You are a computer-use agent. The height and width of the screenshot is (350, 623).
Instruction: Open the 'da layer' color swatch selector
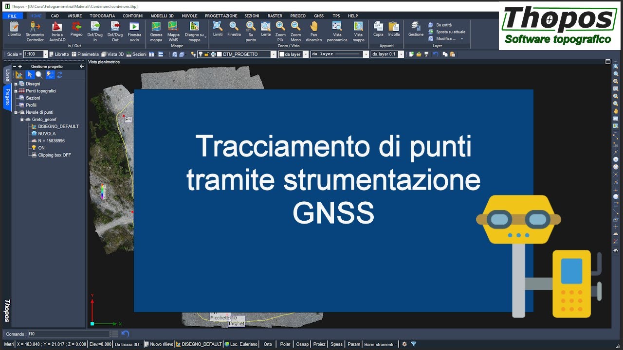point(293,54)
